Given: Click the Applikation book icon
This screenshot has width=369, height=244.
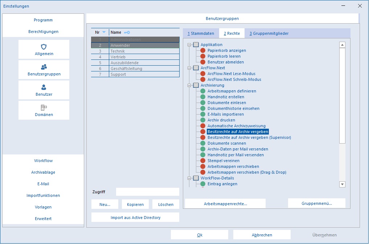Looking at the screenshot, I should pyautogui.click(x=196, y=45).
